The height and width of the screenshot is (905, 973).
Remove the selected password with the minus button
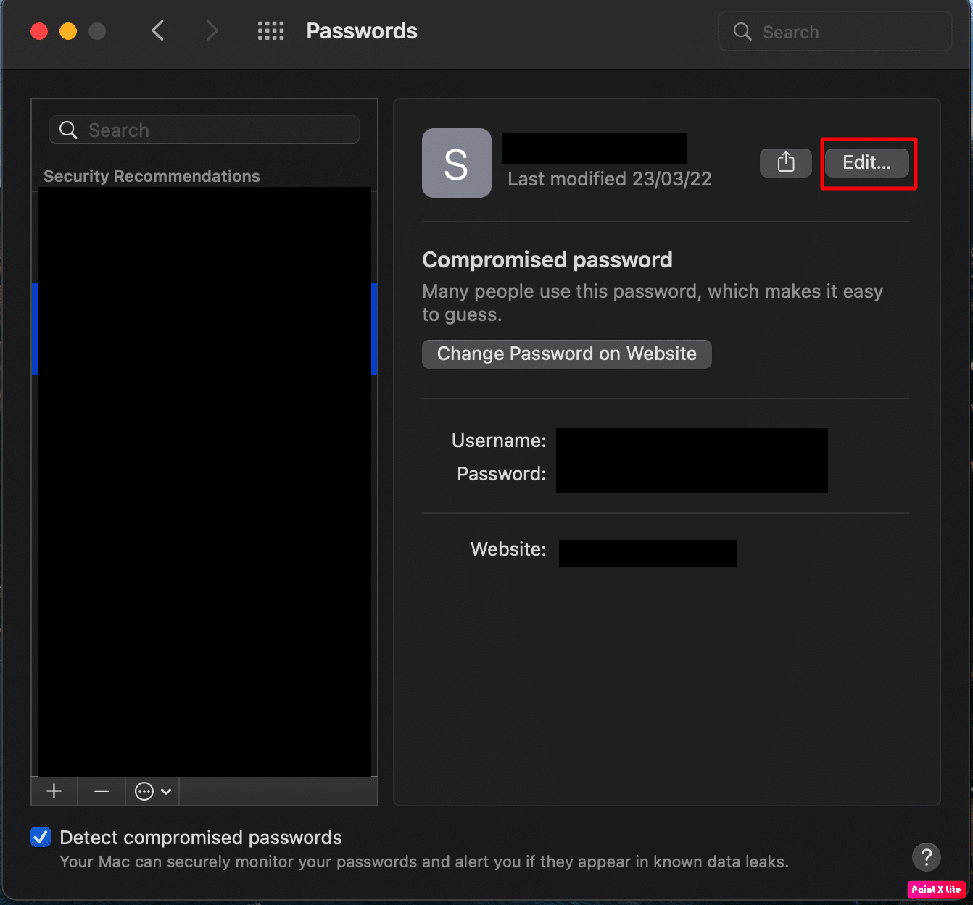point(102,791)
